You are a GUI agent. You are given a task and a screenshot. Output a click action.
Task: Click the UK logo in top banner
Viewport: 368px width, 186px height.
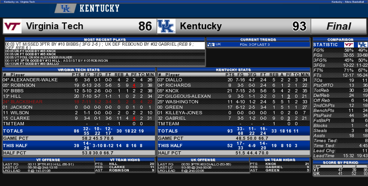click(65, 8)
